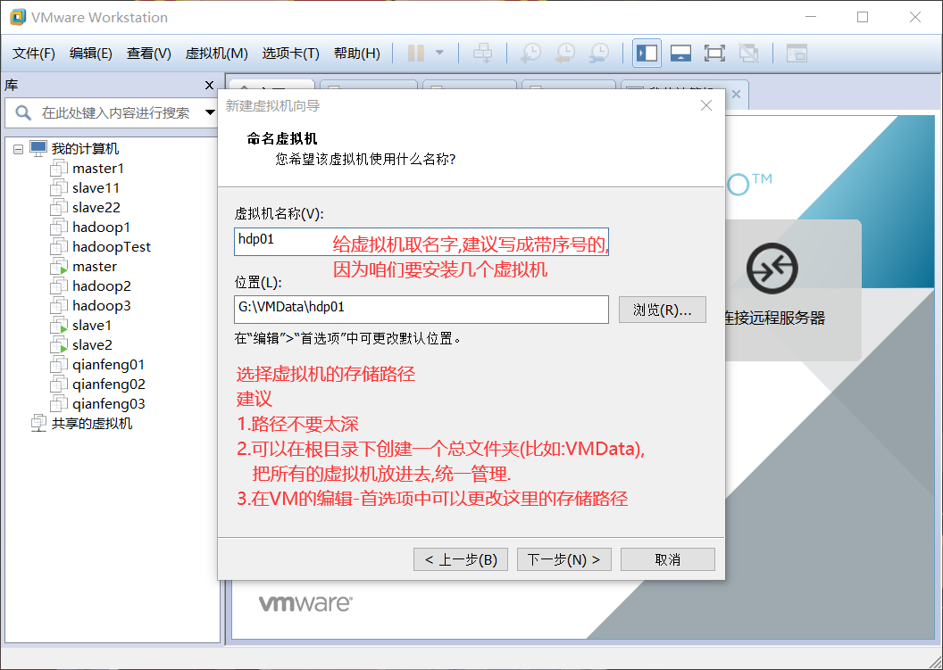
Task: Take a snapshot using the toolbar icon
Action: click(530, 53)
